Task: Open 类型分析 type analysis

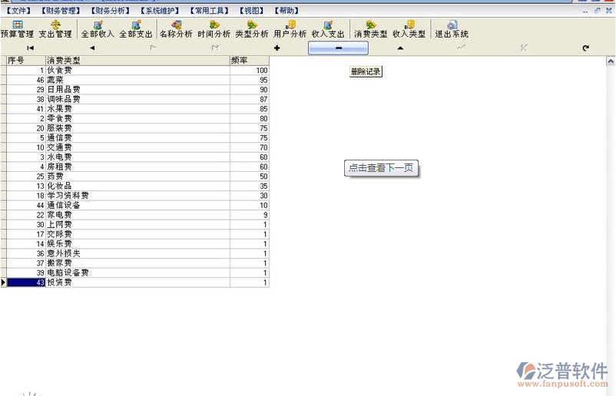Action: click(x=251, y=30)
